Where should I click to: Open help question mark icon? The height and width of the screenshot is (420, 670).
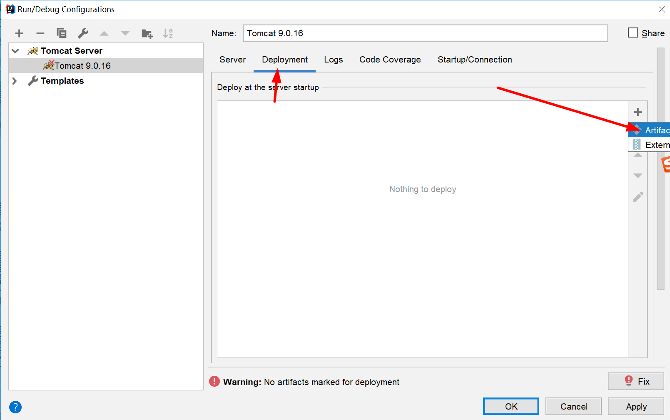coord(15,407)
